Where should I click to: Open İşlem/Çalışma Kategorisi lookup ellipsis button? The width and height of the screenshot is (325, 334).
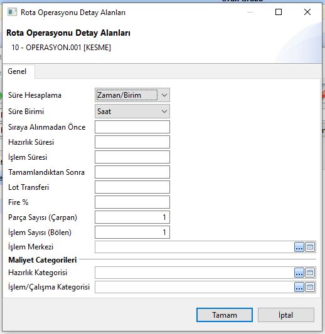pos(299,287)
